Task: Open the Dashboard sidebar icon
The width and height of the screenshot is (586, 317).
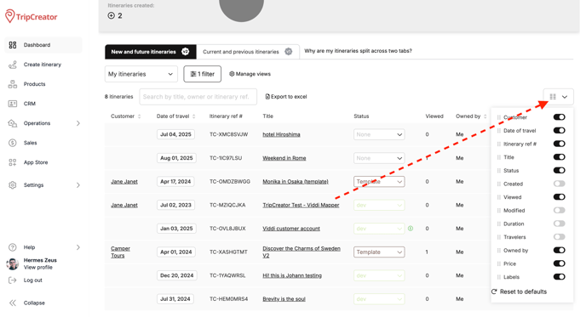Action: (x=13, y=45)
